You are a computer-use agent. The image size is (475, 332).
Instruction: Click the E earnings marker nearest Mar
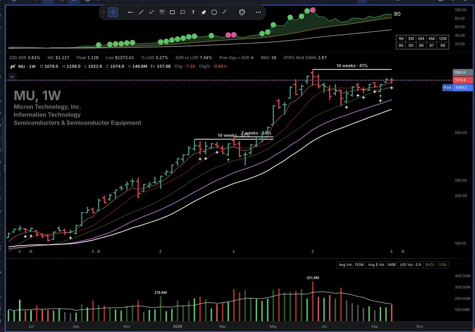pos(234,251)
